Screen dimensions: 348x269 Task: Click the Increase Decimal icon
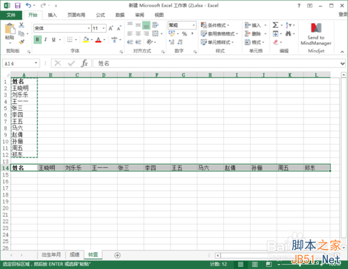click(171, 42)
